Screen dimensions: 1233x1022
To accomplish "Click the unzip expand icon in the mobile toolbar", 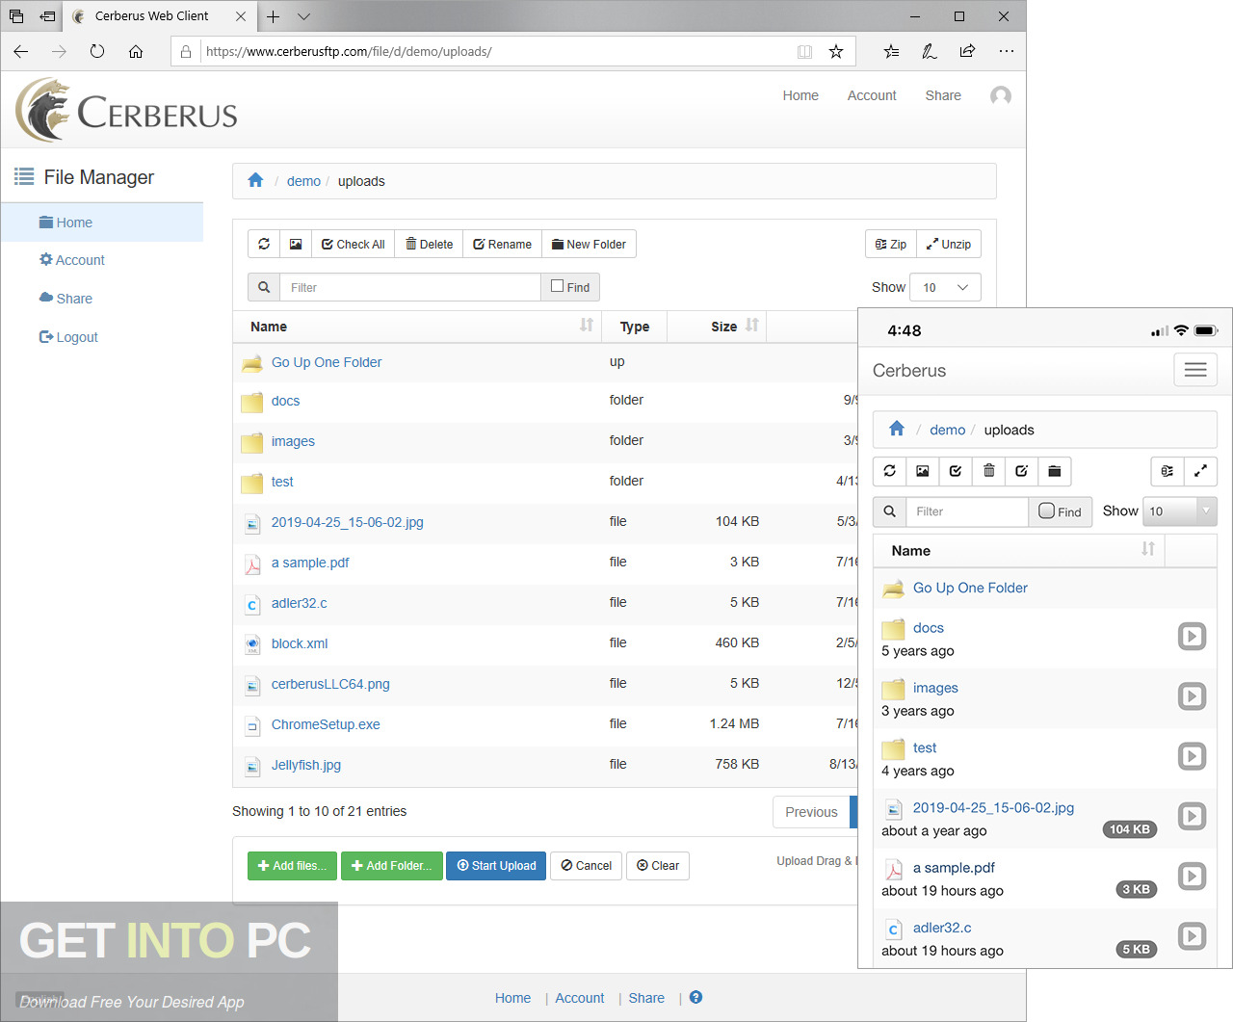I will [1200, 471].
